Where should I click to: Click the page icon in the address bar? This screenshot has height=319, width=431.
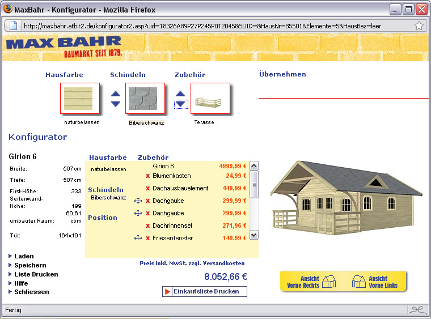click(x=13, y=26)
